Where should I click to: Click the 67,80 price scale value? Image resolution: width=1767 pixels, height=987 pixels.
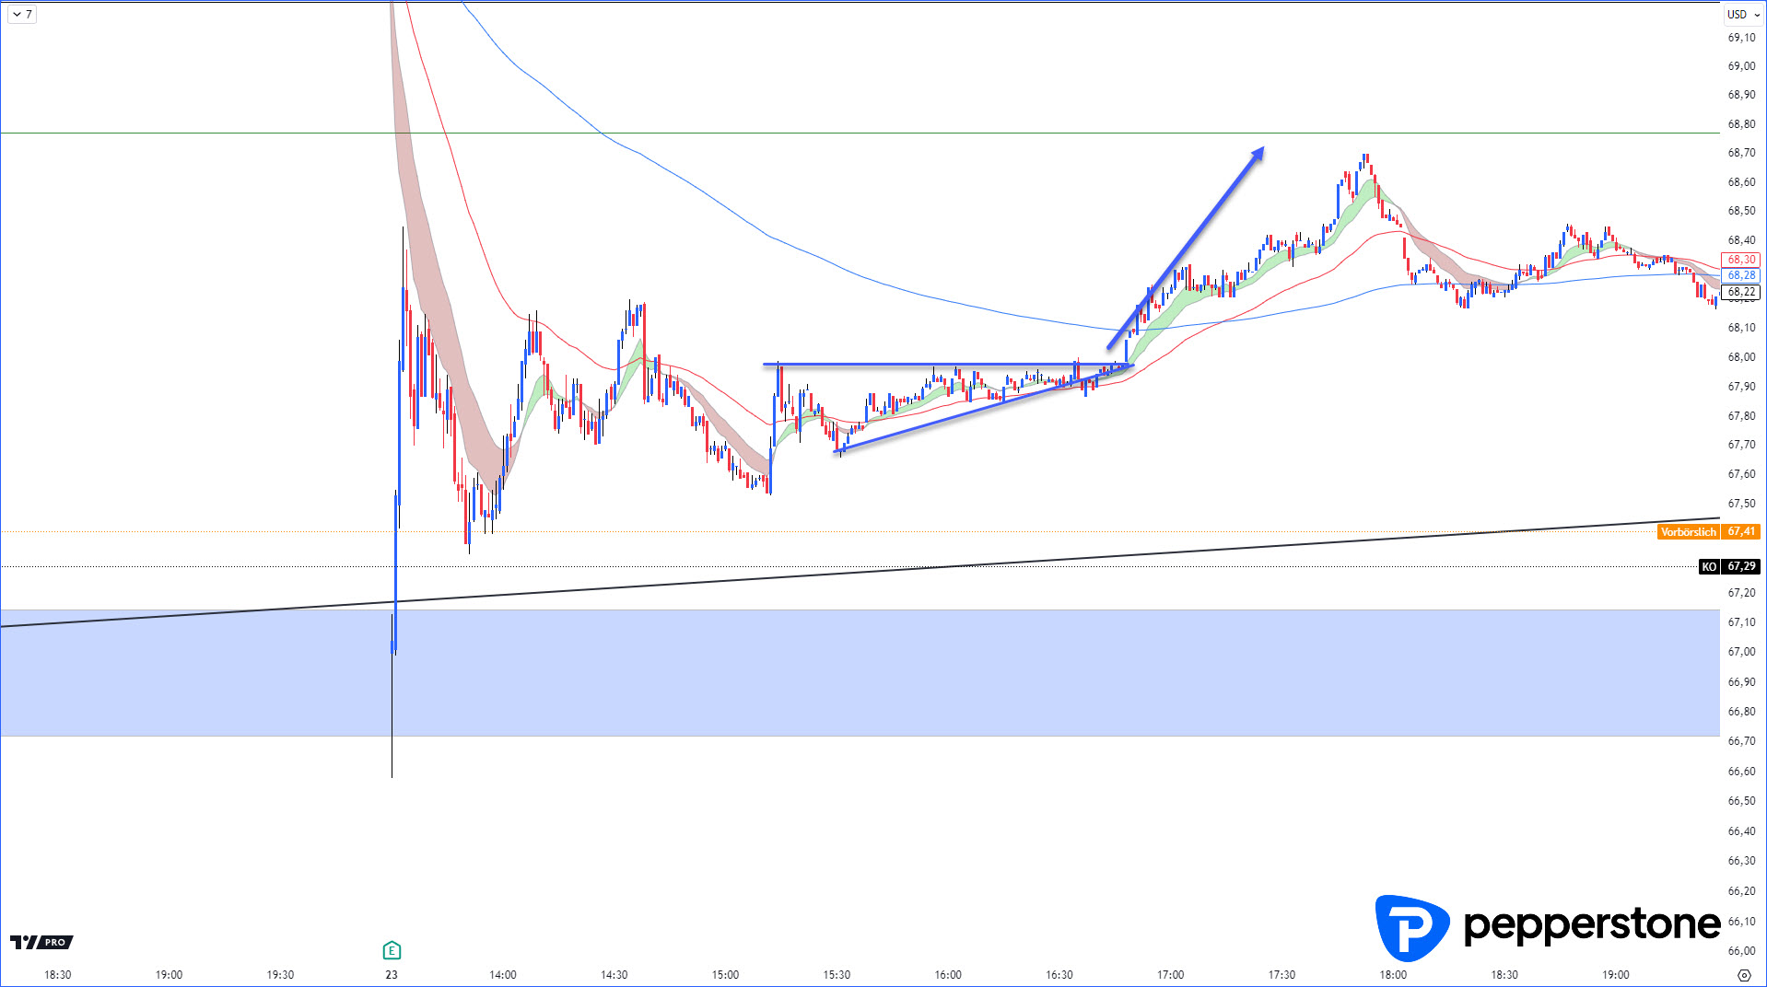click(x=1741, y=416)
